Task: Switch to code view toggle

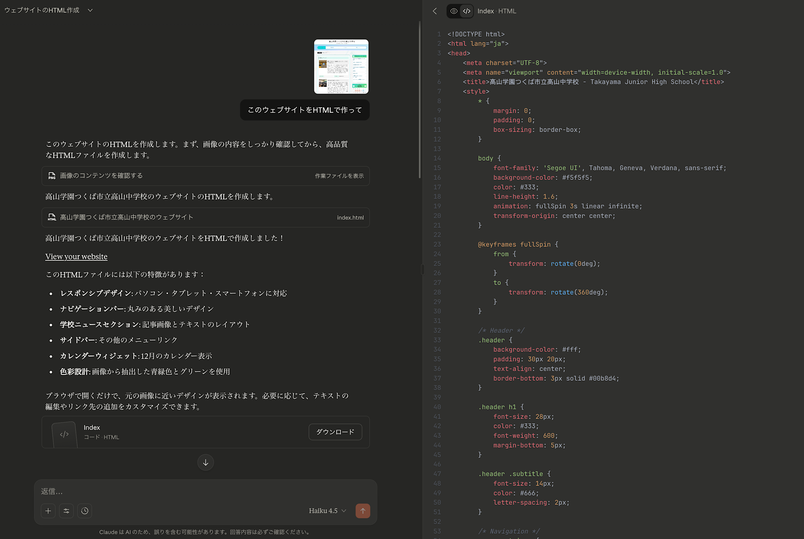Action: (467, 11)
